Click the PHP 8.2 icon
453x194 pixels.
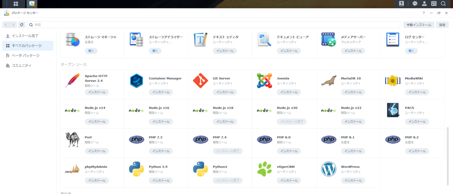point(393,140)
